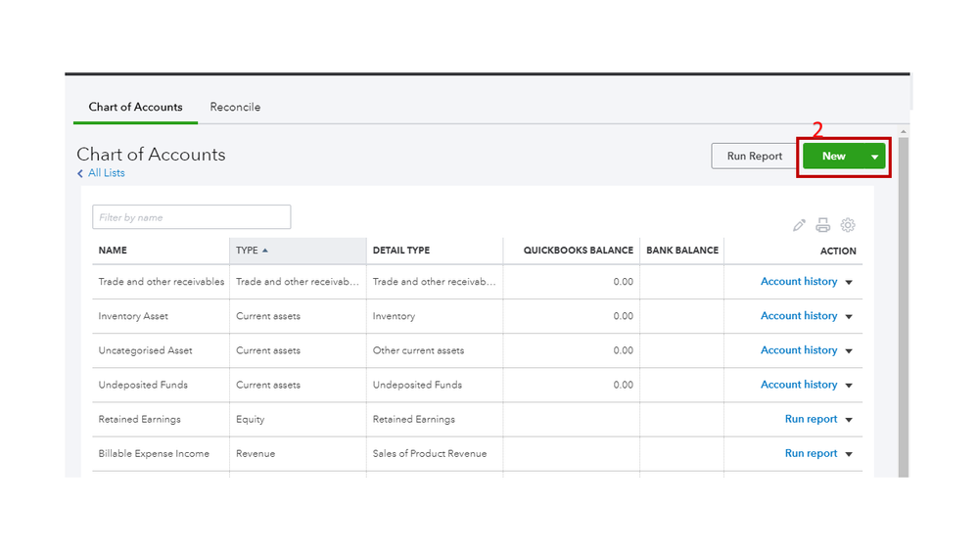Click the green New button
Image resolution: width=978 pixels, height=550 pixels.
[833, 156]
